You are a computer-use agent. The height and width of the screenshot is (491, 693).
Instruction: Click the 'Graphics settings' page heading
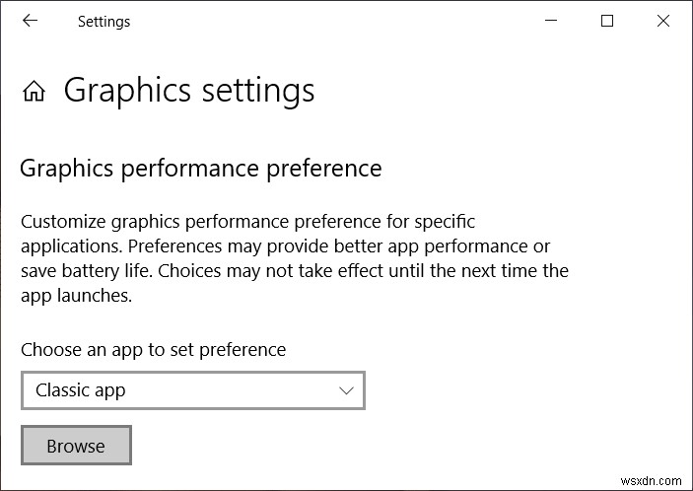(189, 91)
